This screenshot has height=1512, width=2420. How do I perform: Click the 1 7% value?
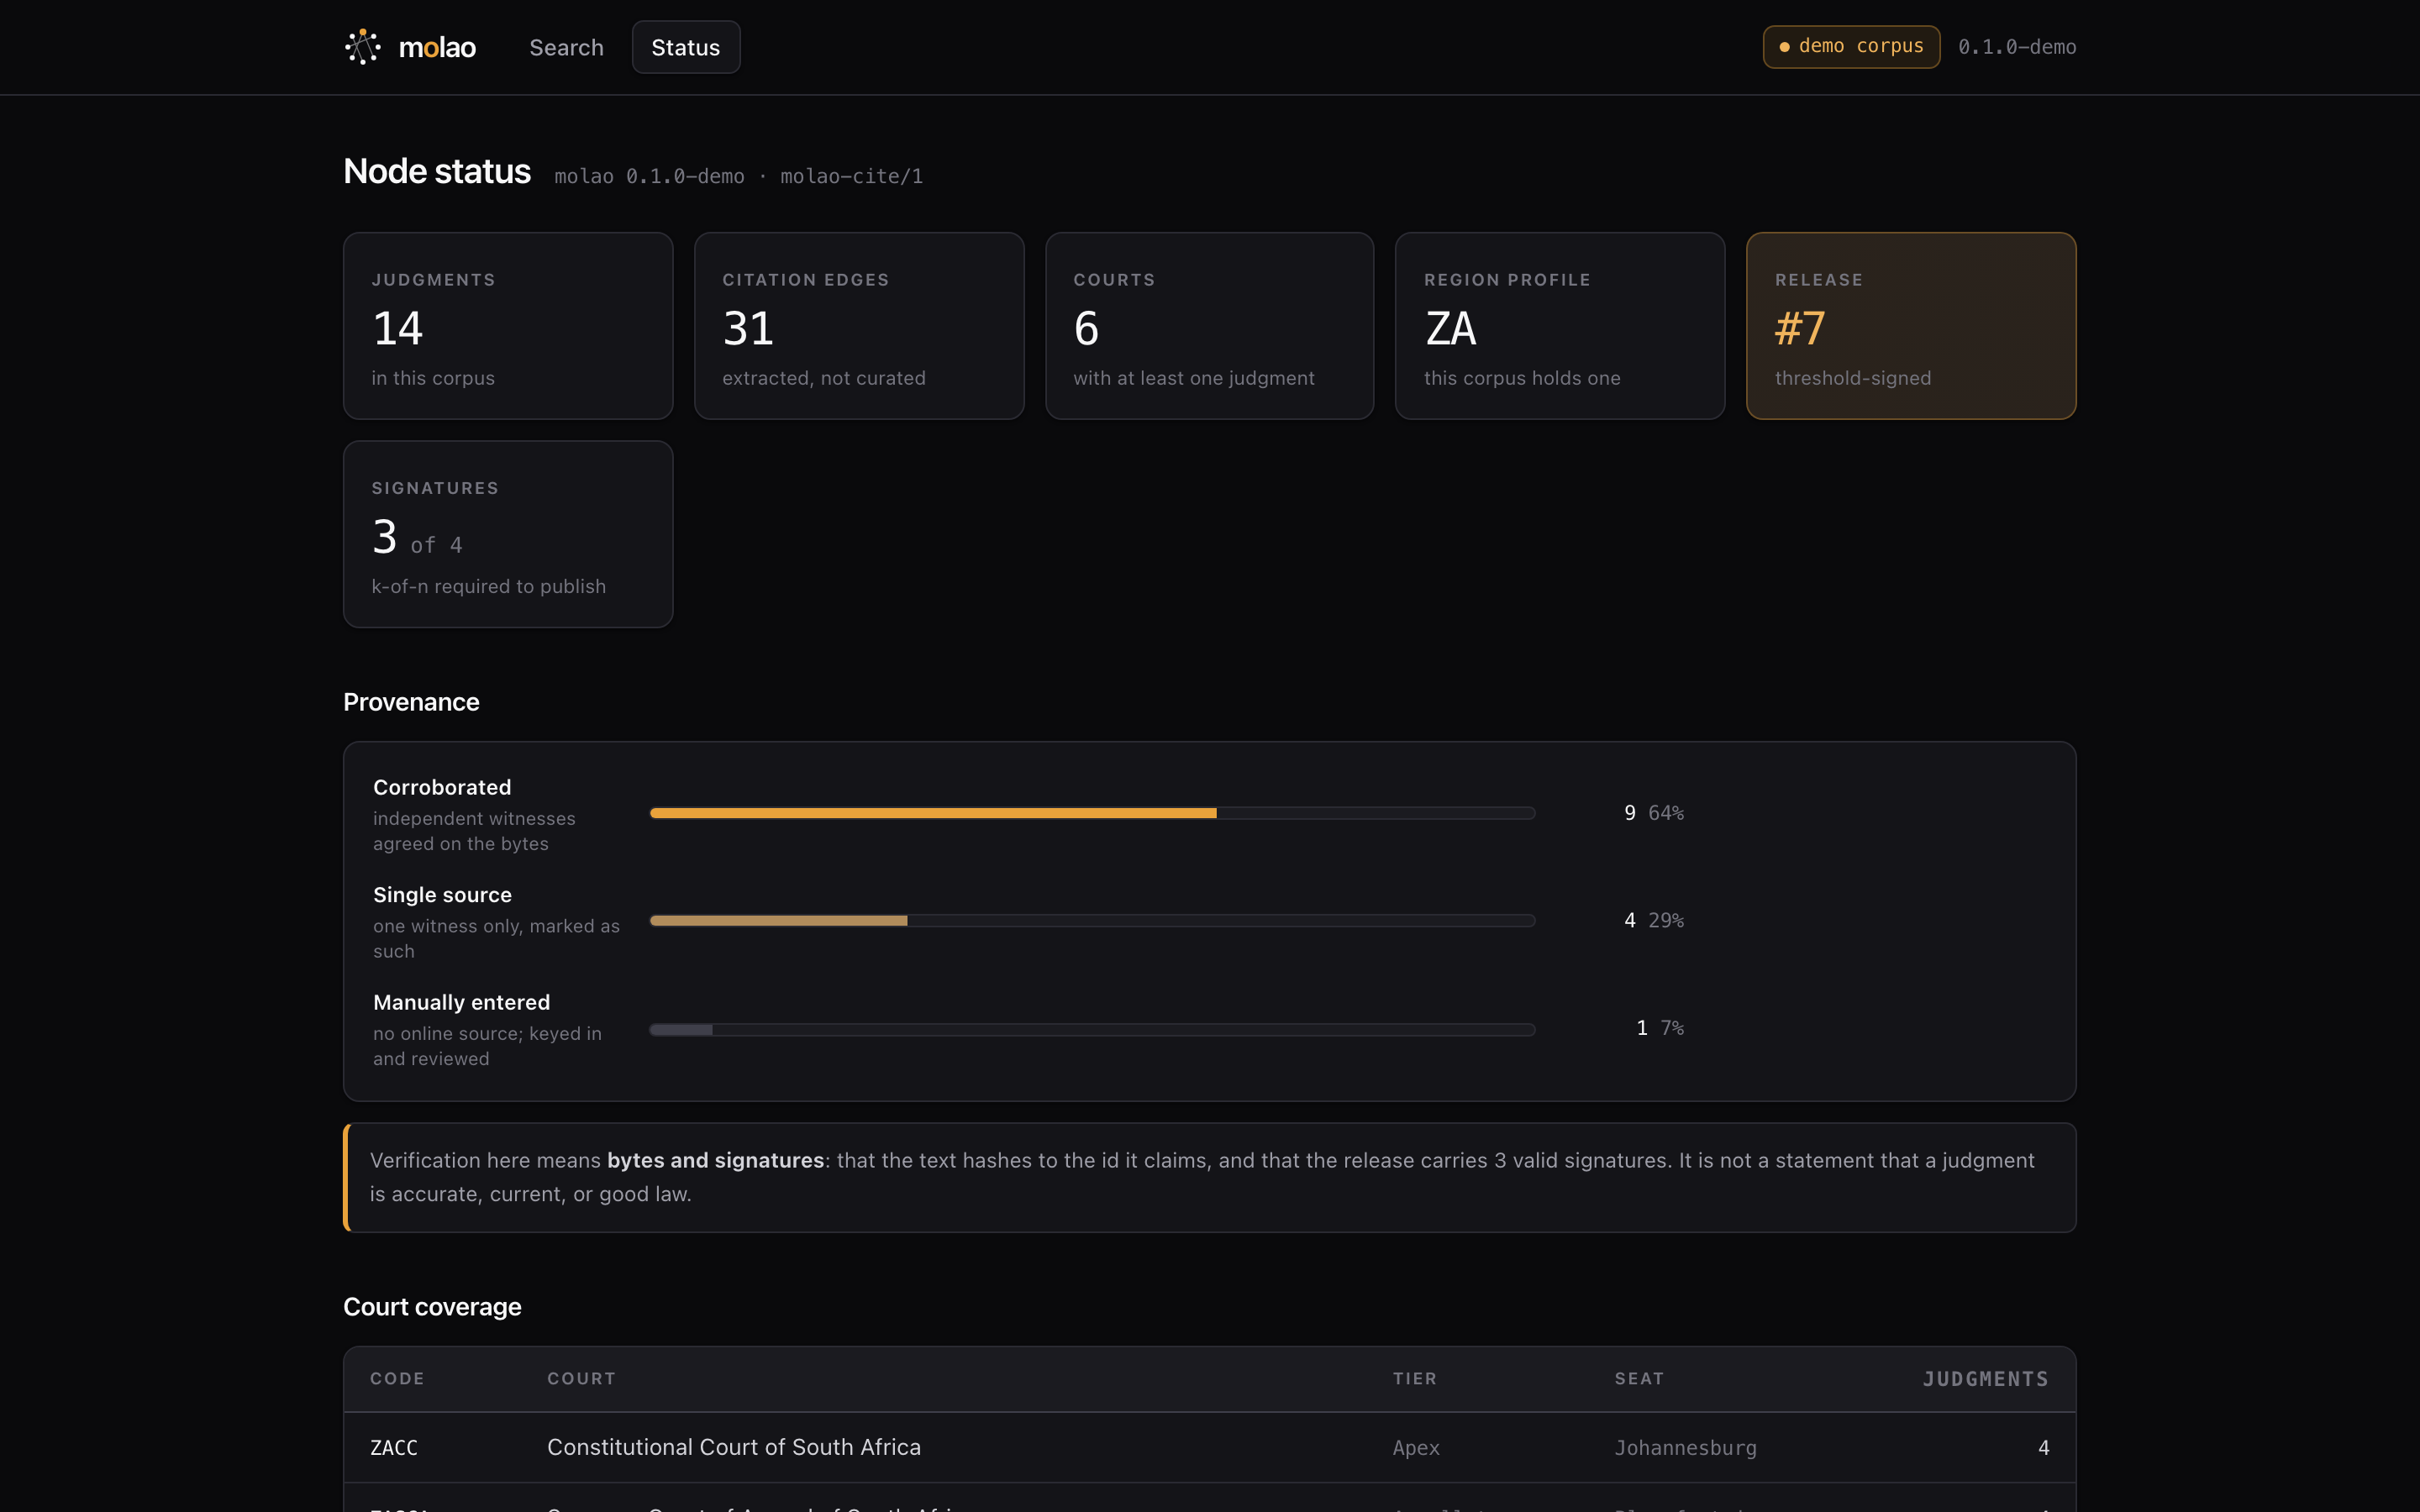click(1660, 1028)
